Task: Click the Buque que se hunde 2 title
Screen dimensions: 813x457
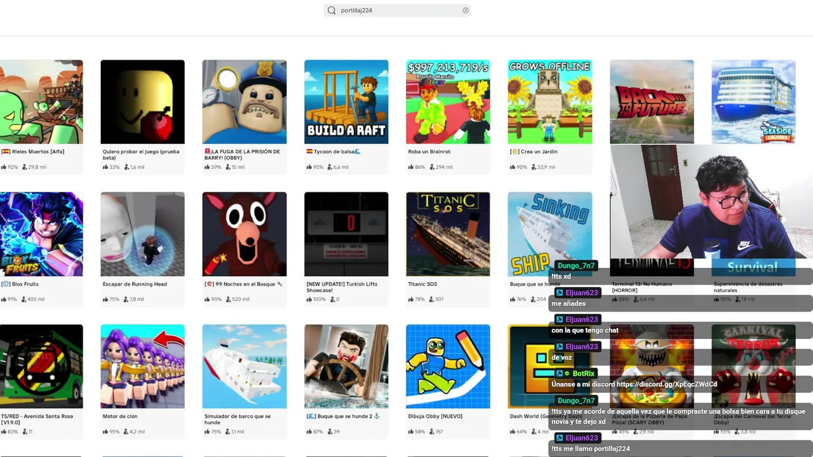Action: tap(343, 416)
